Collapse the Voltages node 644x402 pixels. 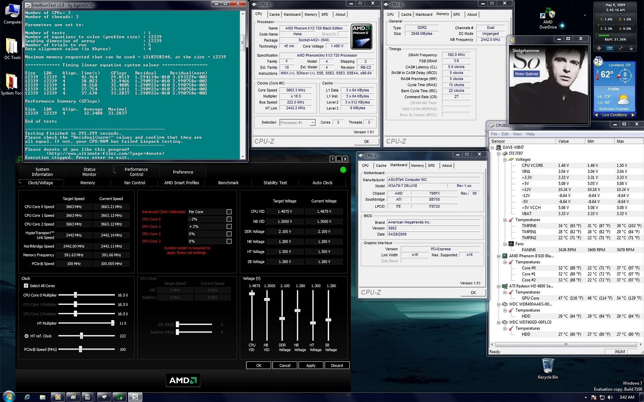point(505,160)
